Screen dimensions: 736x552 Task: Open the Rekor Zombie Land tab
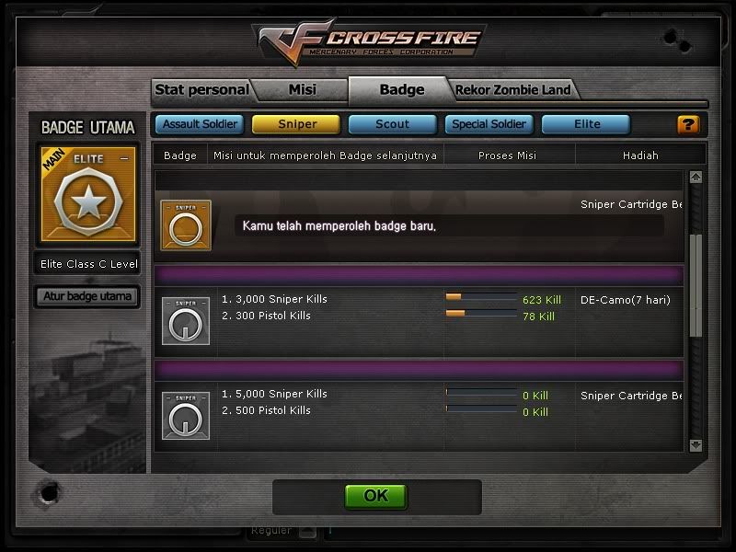coord(512,89)
